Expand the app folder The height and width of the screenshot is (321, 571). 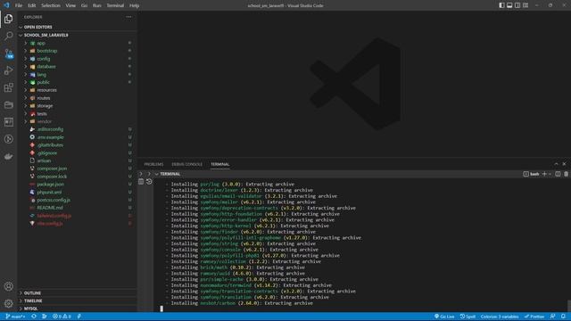(78, 43)
